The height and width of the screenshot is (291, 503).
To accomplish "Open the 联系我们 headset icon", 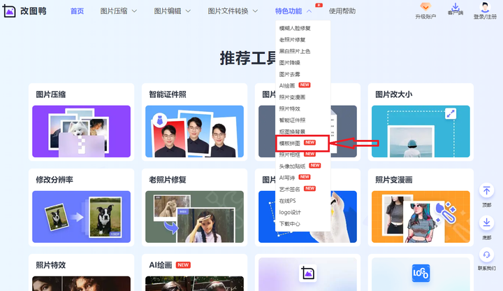I will (x=487, y=255).
